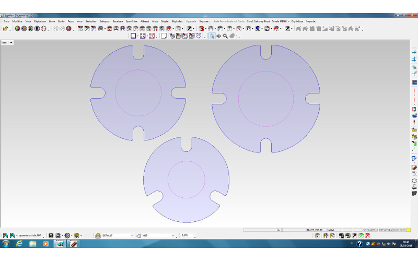This screenshot has height=261, width=418.
Task: Click the color wheel icon in toolbar
Action: coord(17,28)
